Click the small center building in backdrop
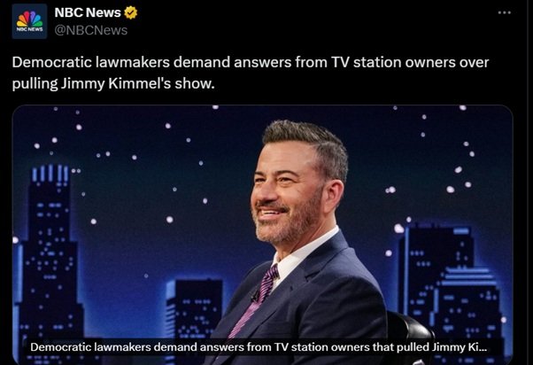Image resolution: width=533 pixels, height=365 pixels. 194,307
